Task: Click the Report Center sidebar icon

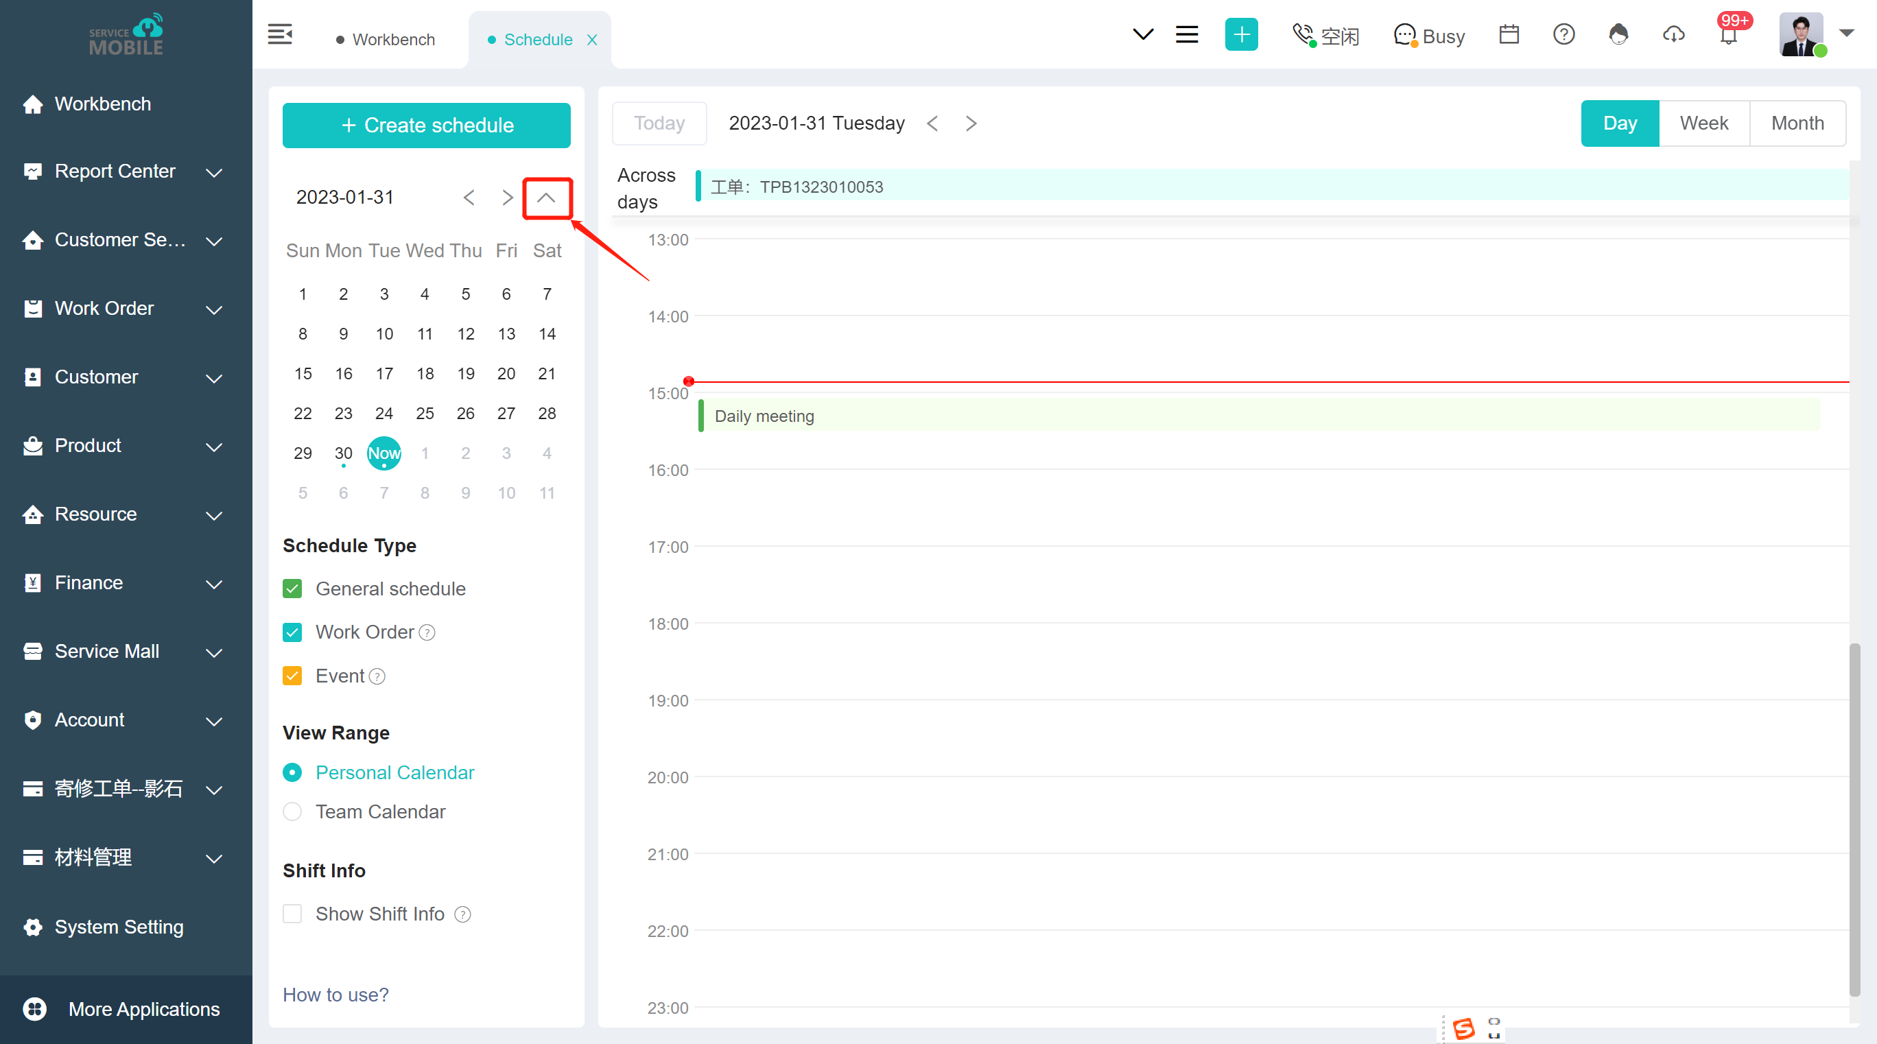Action: click(x=32, y=171)
